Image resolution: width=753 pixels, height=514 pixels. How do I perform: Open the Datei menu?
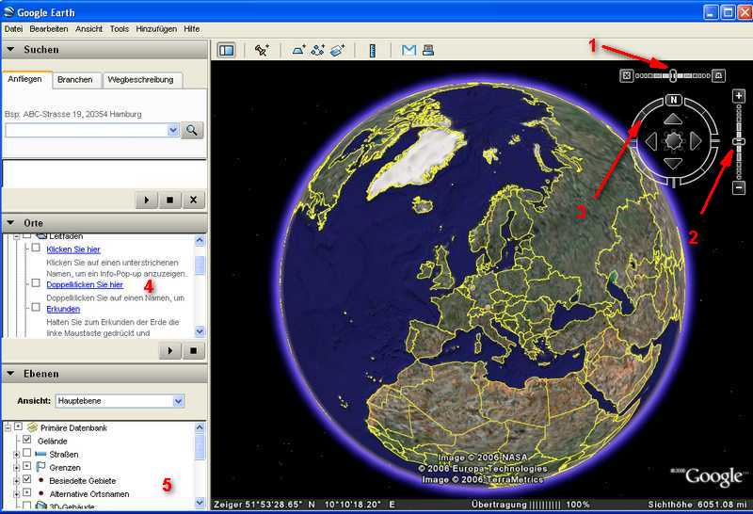click(x=13, y=29)
